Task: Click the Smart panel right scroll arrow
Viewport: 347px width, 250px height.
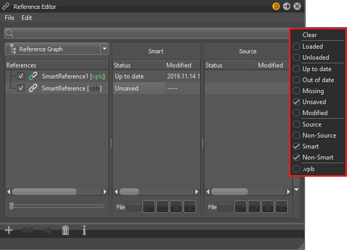Action: pyautogui.click(x=197, y=191)
